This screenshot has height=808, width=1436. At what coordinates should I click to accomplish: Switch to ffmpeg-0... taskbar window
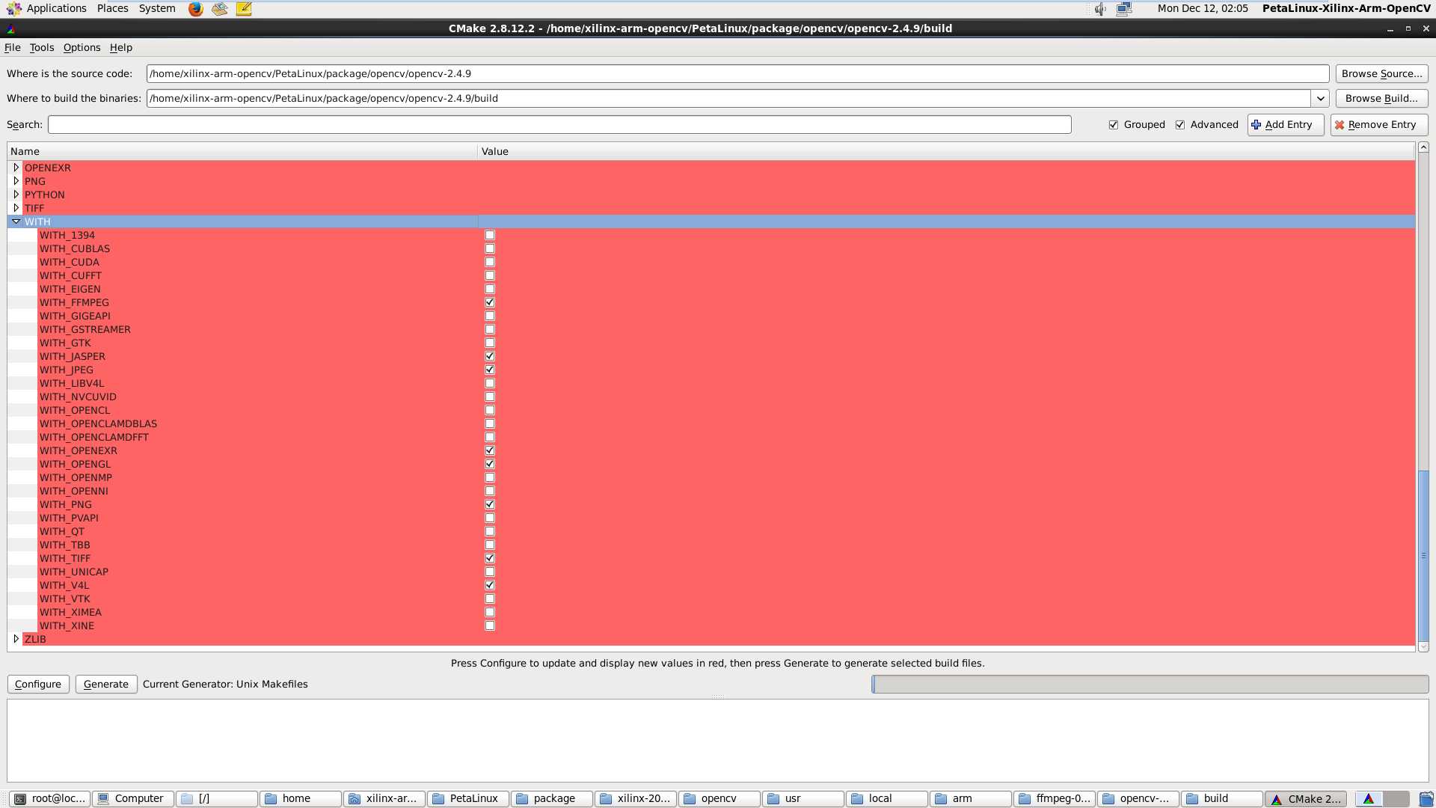1055,799
